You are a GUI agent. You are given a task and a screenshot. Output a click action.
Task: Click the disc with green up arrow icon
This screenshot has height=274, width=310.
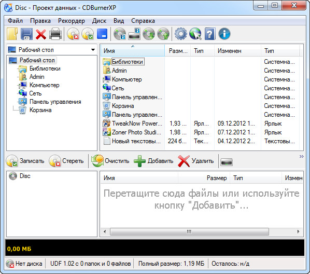[163, 34]
